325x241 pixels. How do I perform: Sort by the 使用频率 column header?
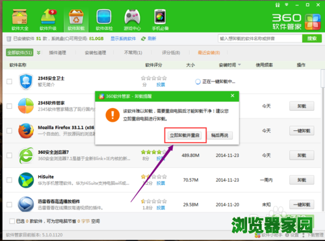(264, 64)
